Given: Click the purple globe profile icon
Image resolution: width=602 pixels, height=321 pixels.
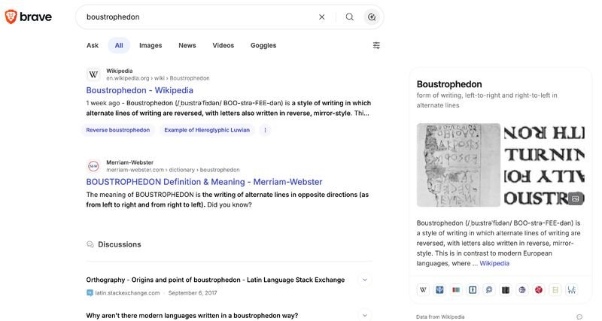Looking at the screenshot, I should point(522,290).
